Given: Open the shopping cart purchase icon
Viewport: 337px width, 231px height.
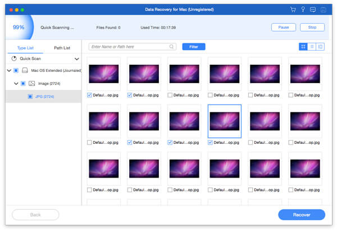Looking at the screenshot, I should click(293, 10).
